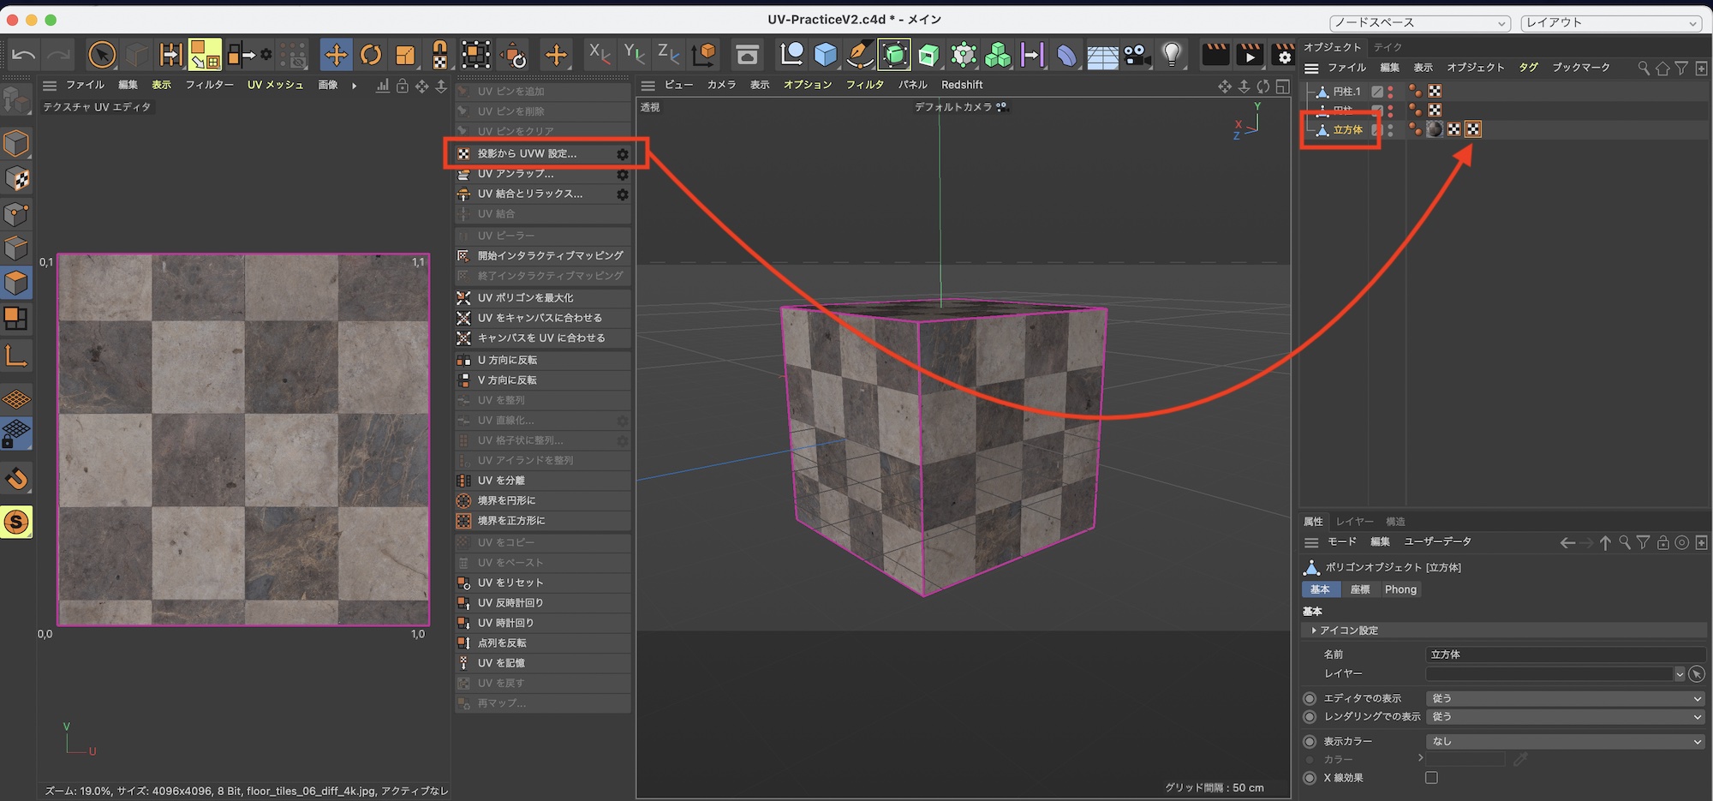1713x801 pixels.
Task: Click the blue Cube primitive icon
Action: coord(825,55)
